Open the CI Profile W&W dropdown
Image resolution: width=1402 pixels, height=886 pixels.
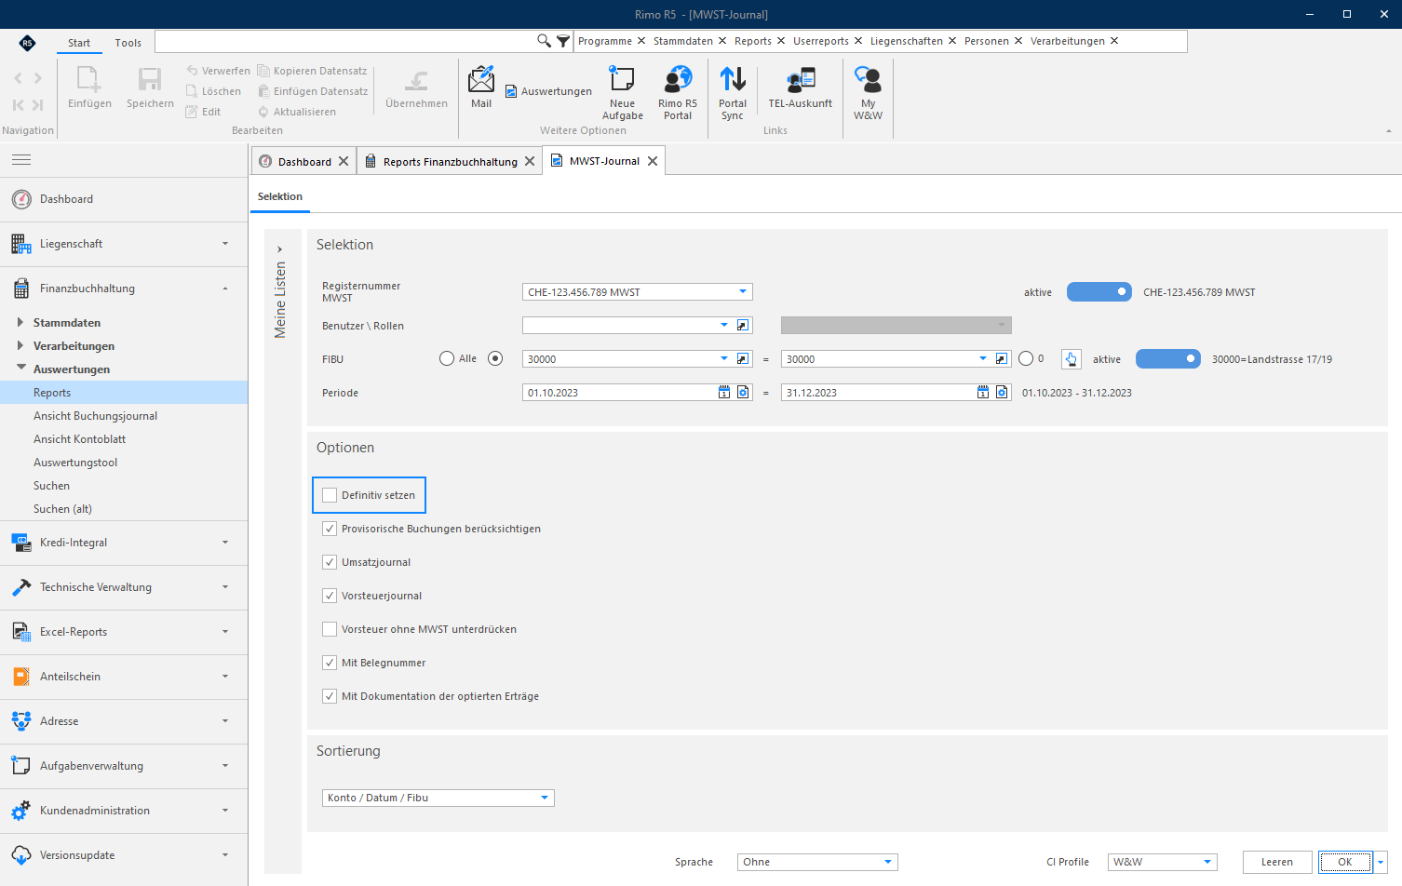pos(1207,862)
